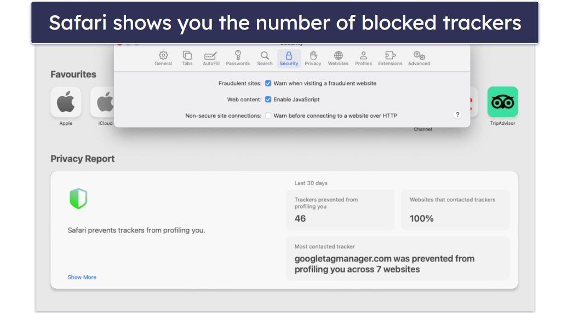Click the Favourites heading
Viewport: 567px width, 313px height.
[73, 74]
